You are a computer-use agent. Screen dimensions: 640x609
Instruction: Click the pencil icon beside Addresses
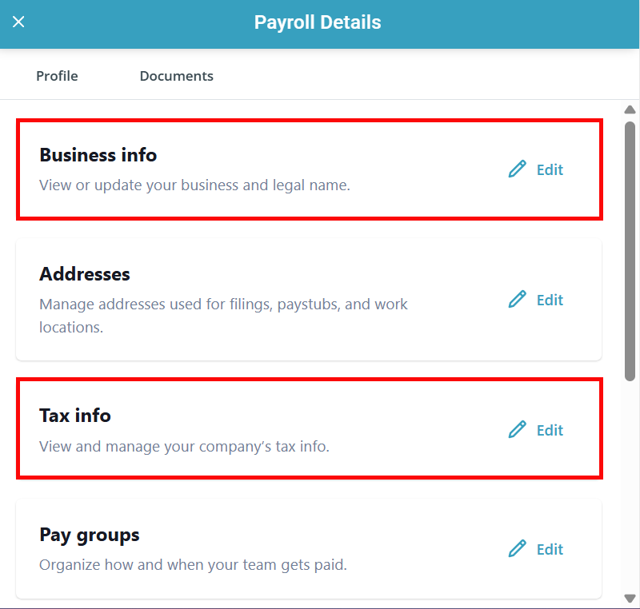coord(518,299)
